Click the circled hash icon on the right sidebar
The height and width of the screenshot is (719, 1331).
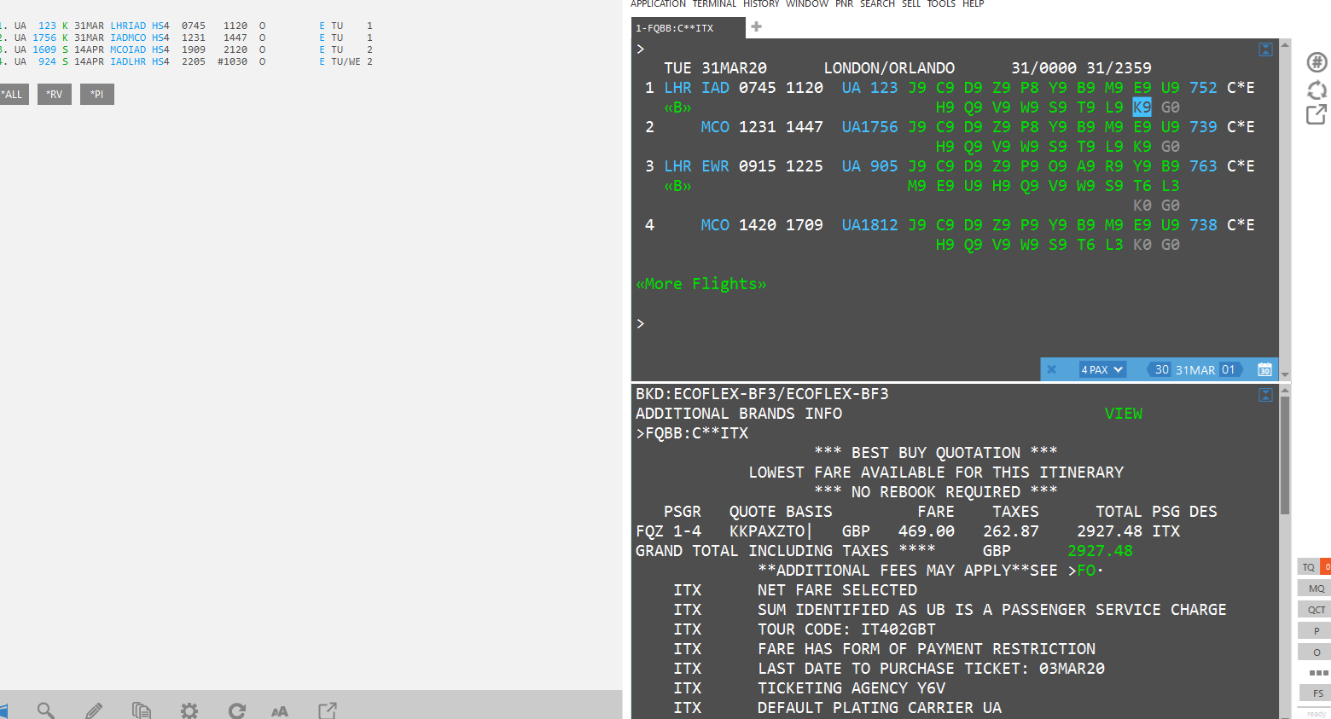click(x=1317, y=62)
